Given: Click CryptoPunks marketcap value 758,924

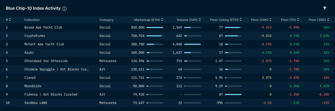Looking at the screenshot, I should (138, 36).
